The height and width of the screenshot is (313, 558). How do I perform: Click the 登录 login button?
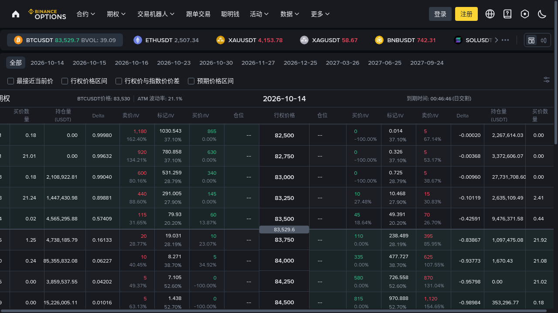[x=440, y=14]
